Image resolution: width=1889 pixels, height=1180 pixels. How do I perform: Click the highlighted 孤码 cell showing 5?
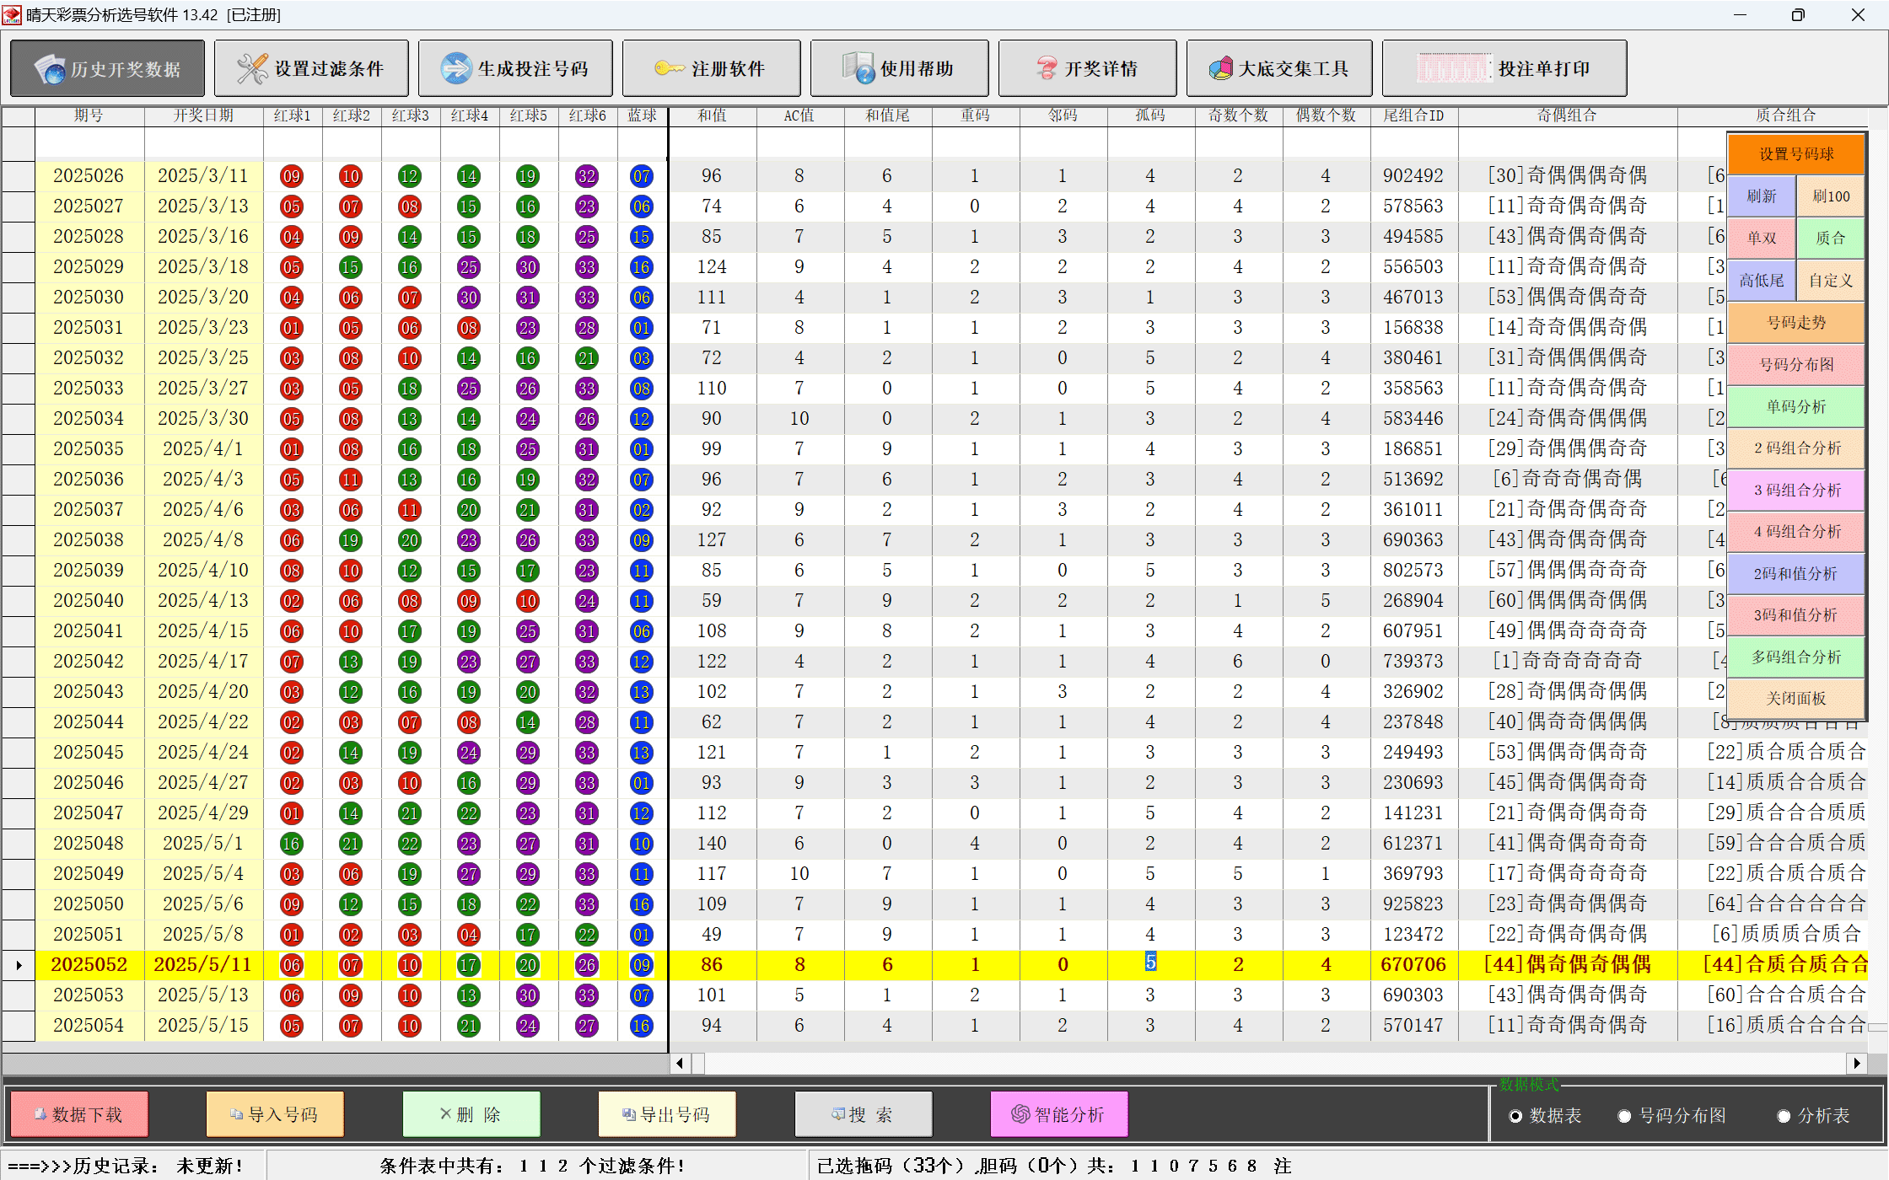[1150, 963]
